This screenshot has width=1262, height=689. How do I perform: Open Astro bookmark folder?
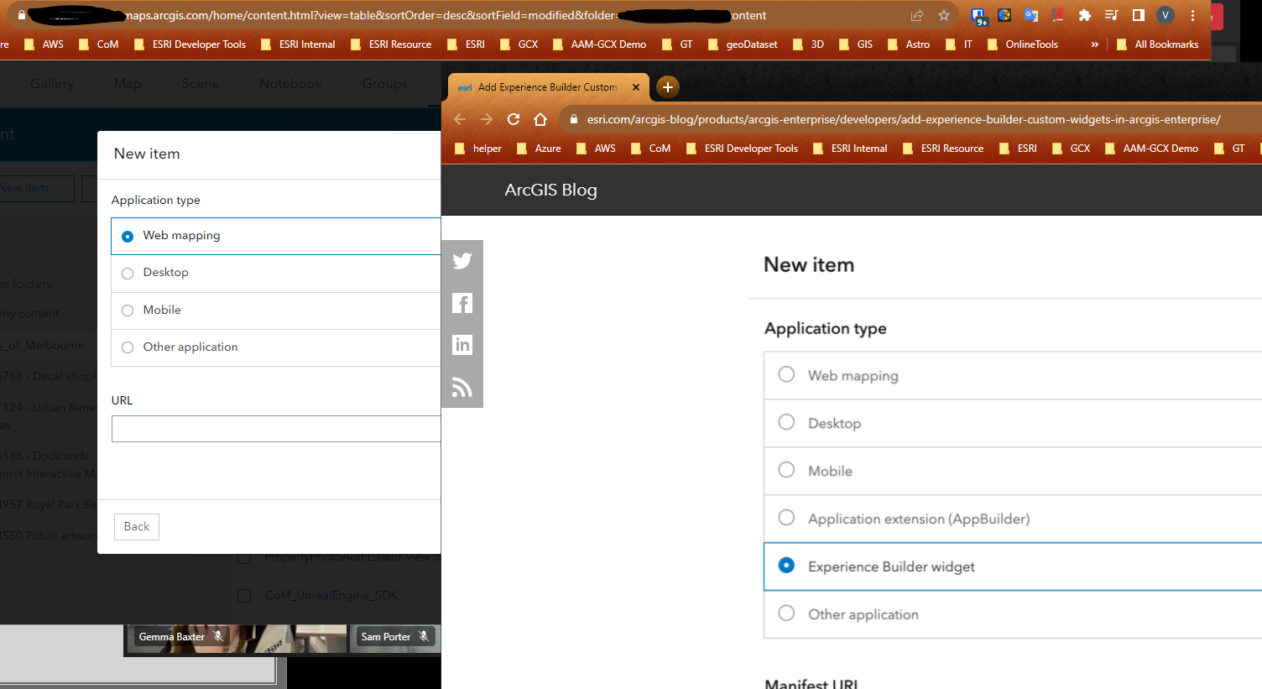click(x=909, y=44)
